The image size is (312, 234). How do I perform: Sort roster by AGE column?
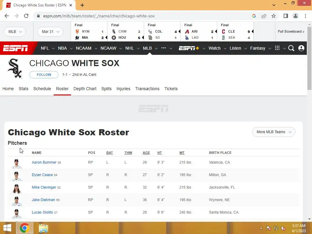coord(146,153)
